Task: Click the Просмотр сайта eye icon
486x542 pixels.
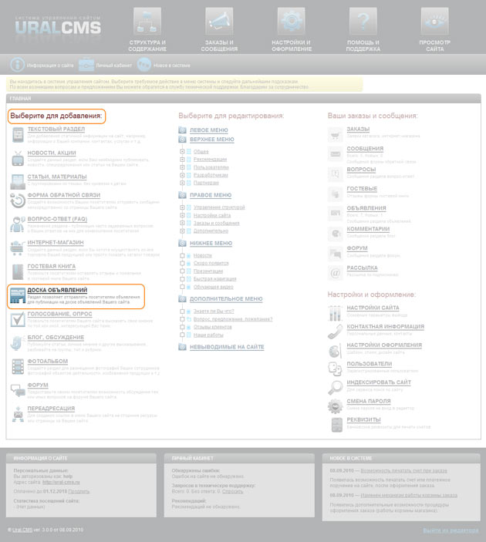Action: click(x=434, y=21)
